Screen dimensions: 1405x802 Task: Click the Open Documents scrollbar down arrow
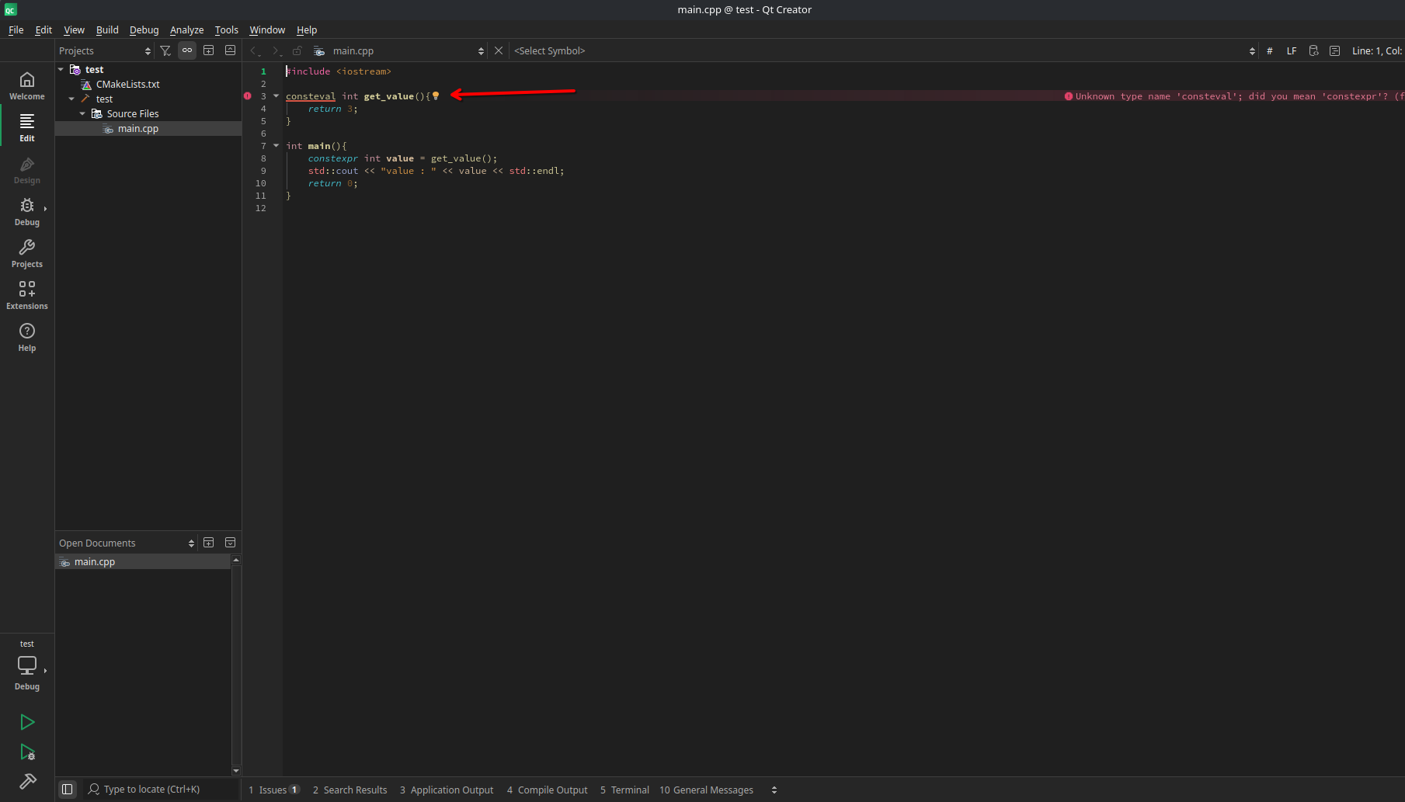pos(236,771)
